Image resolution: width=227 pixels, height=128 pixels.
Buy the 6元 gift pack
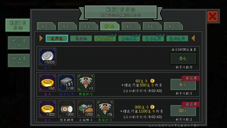[183, 84]
